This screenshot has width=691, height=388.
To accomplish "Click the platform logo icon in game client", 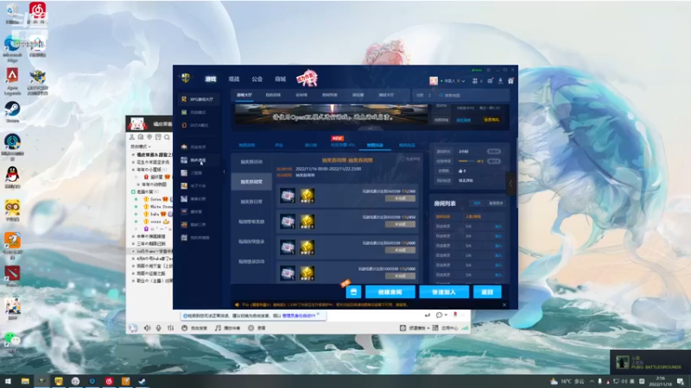I will tap(186, 78).
